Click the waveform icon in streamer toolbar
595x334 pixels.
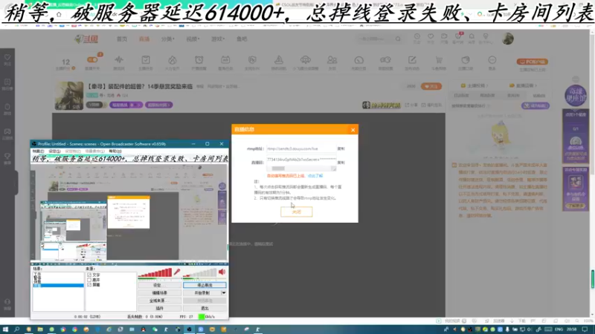pyautogui.click(x=119, y=60)
